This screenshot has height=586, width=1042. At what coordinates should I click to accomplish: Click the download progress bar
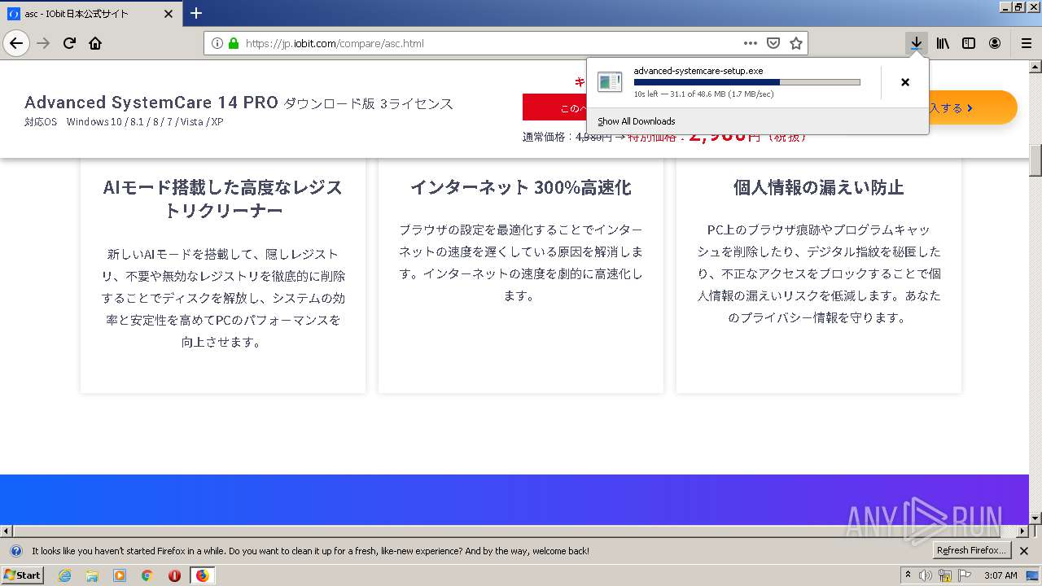[x=746, y=82]
